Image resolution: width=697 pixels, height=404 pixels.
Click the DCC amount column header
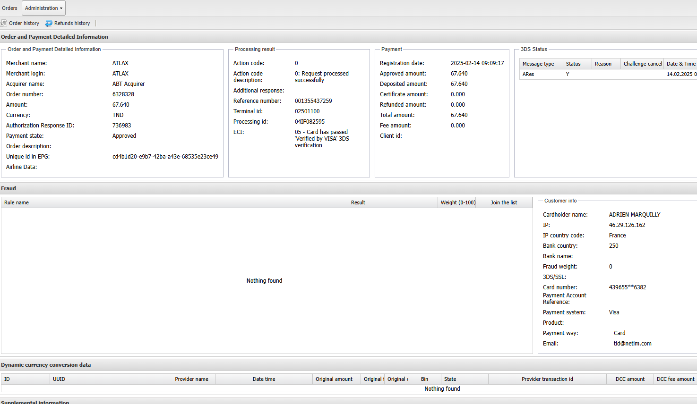pyautogui.click(x=630, y=379)
